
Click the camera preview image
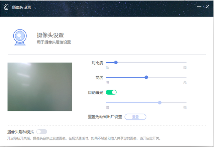pyautogui.click(x=40, y=87)
